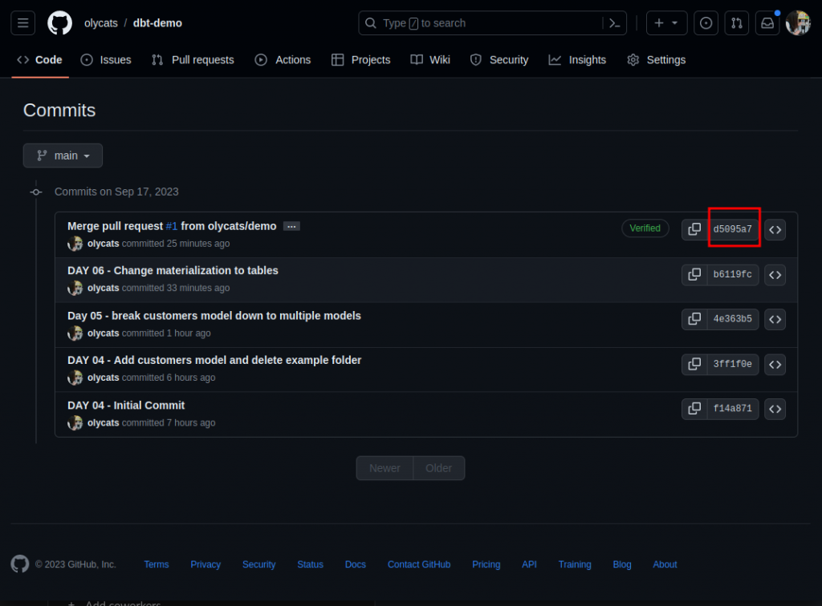822x606 pixels.
Task: Open commit hash 4e363b5
Action: (x=732, y=319)
